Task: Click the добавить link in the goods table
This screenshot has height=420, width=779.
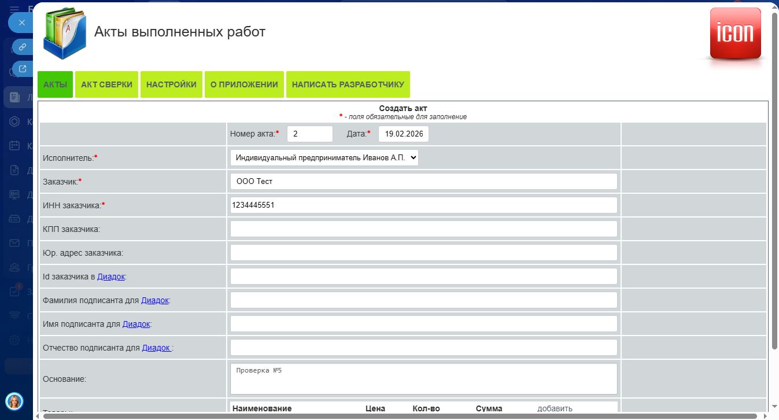Action: (x=555, y=408)
